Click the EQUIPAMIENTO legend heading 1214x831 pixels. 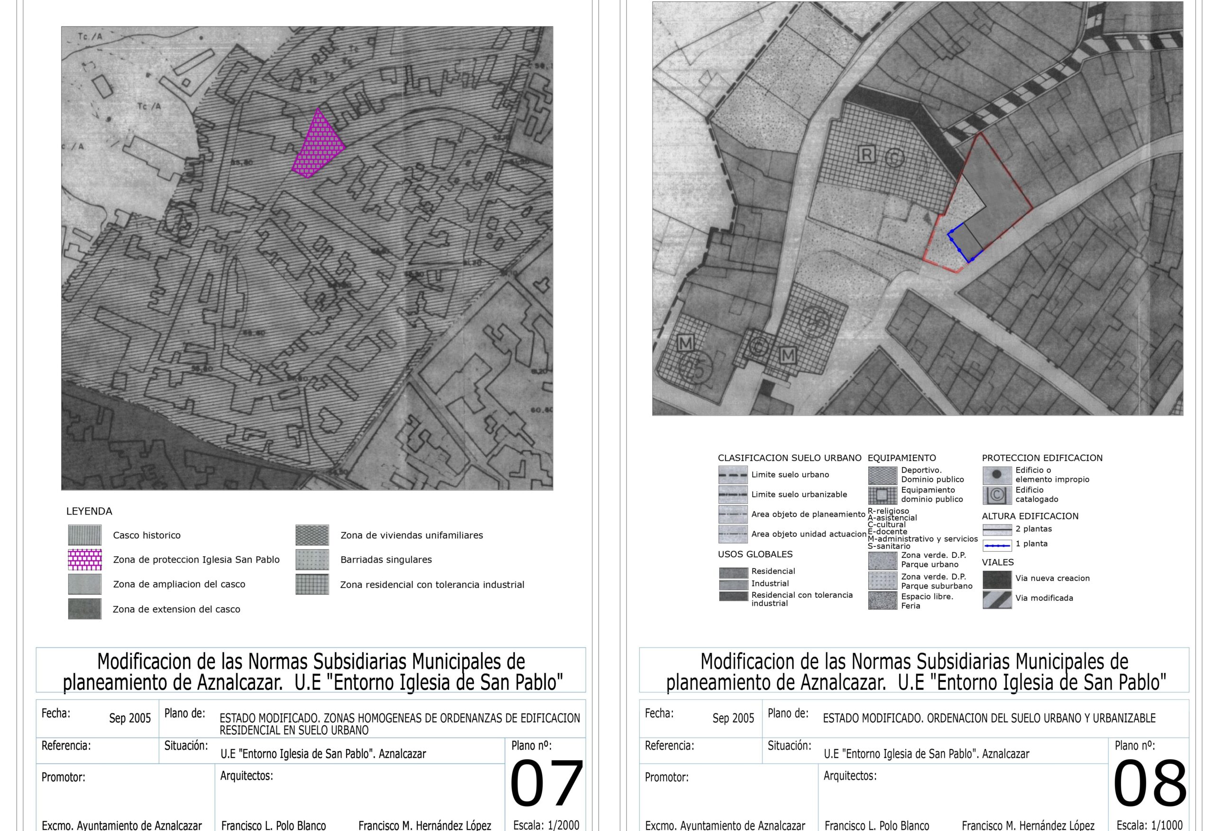[901, 458]
